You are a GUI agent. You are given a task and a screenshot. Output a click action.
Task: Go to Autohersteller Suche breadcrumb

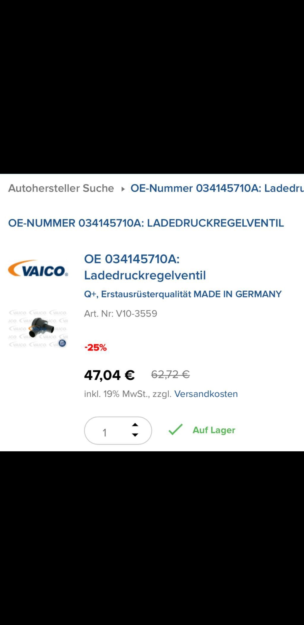(61, 188)
